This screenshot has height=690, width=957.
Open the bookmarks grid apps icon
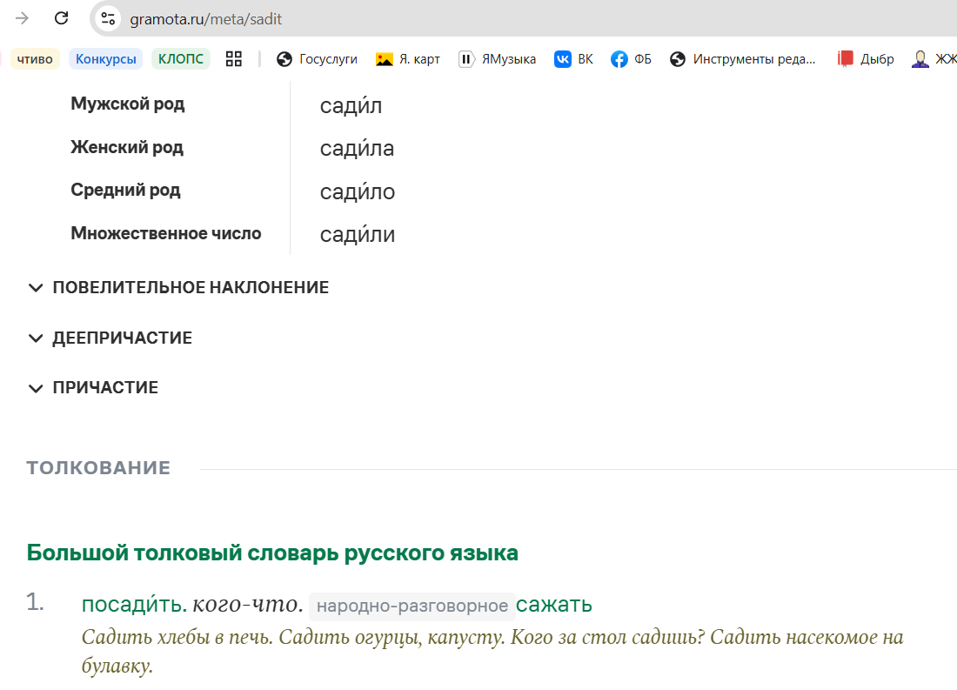tap(233, 59)
